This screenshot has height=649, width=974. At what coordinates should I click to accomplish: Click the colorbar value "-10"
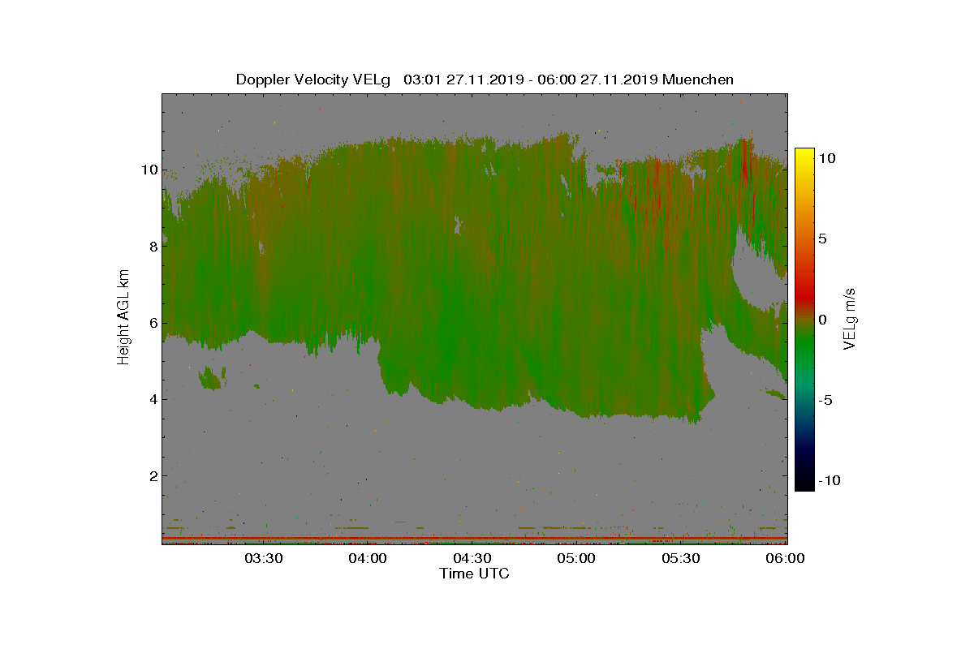[828, 480]
